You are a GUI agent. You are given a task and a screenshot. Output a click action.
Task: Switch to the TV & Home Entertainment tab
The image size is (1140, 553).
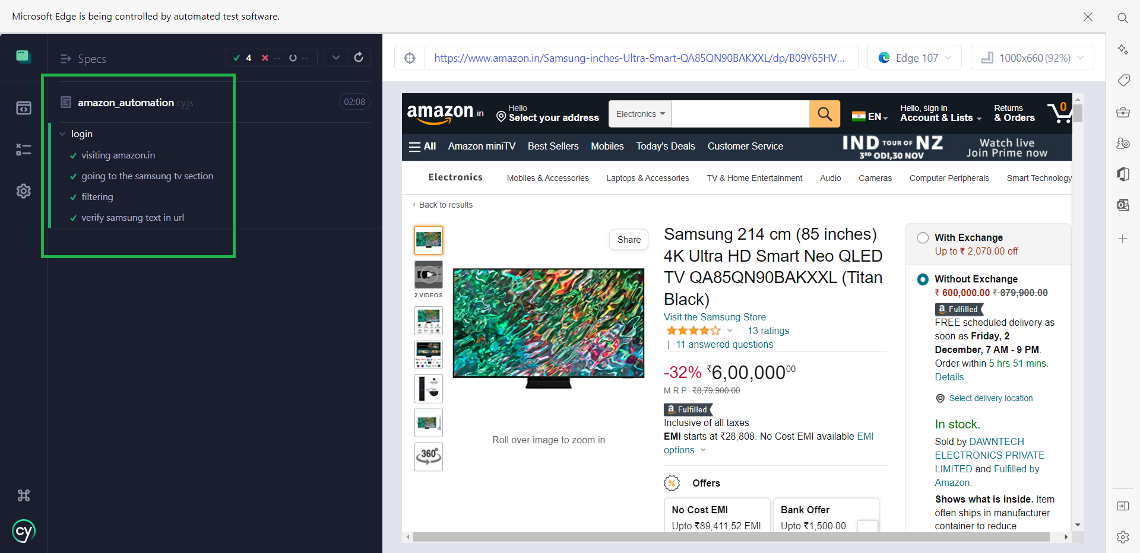click(754, 177)
